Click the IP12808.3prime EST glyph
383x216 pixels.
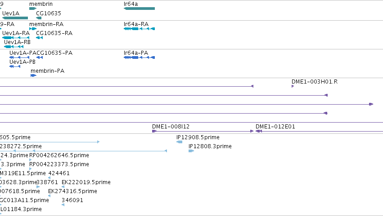(x=191, y=151)
